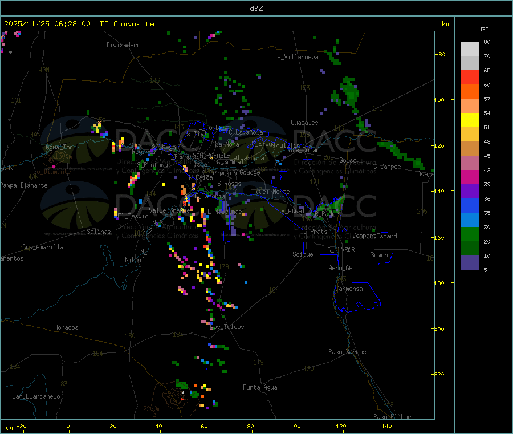Click the Agua_Toro map label
Screen dimensions: 513x434
(61, 147)
